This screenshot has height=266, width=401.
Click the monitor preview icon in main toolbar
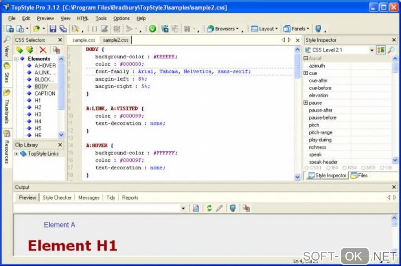[x=318, y=29]
